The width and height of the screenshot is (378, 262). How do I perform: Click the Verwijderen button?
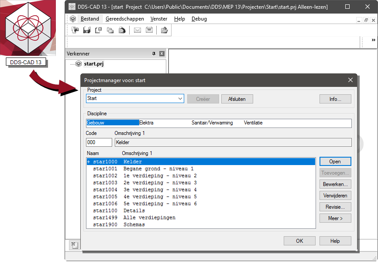[335, 196]
